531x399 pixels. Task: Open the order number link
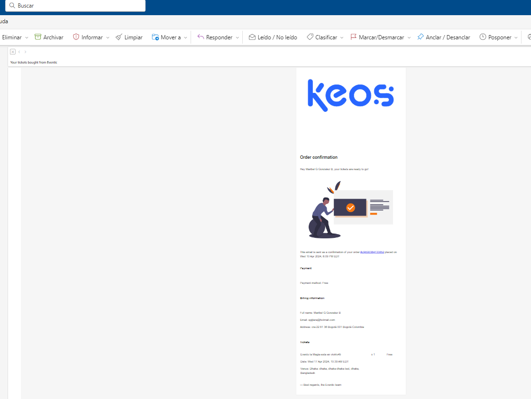tap(372, 252)
